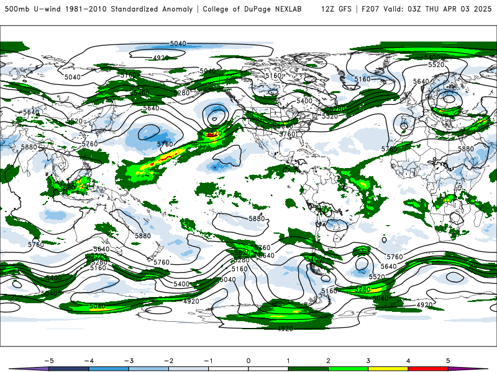Click the '-3' colorbar label
497x372 pixels.
129,361
